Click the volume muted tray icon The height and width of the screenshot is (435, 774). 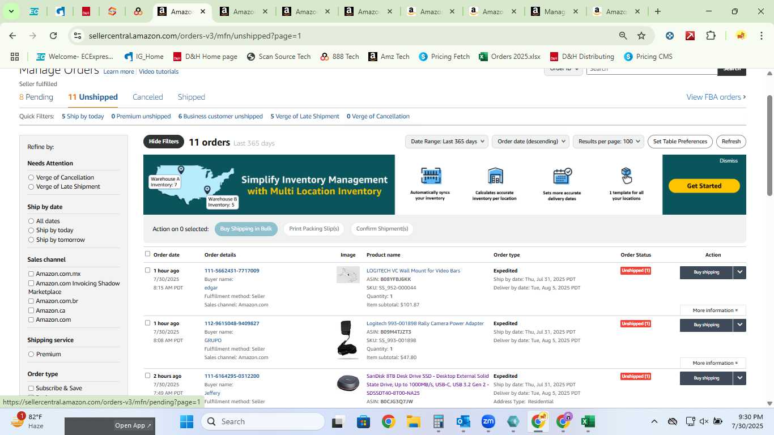pos(704,421)
